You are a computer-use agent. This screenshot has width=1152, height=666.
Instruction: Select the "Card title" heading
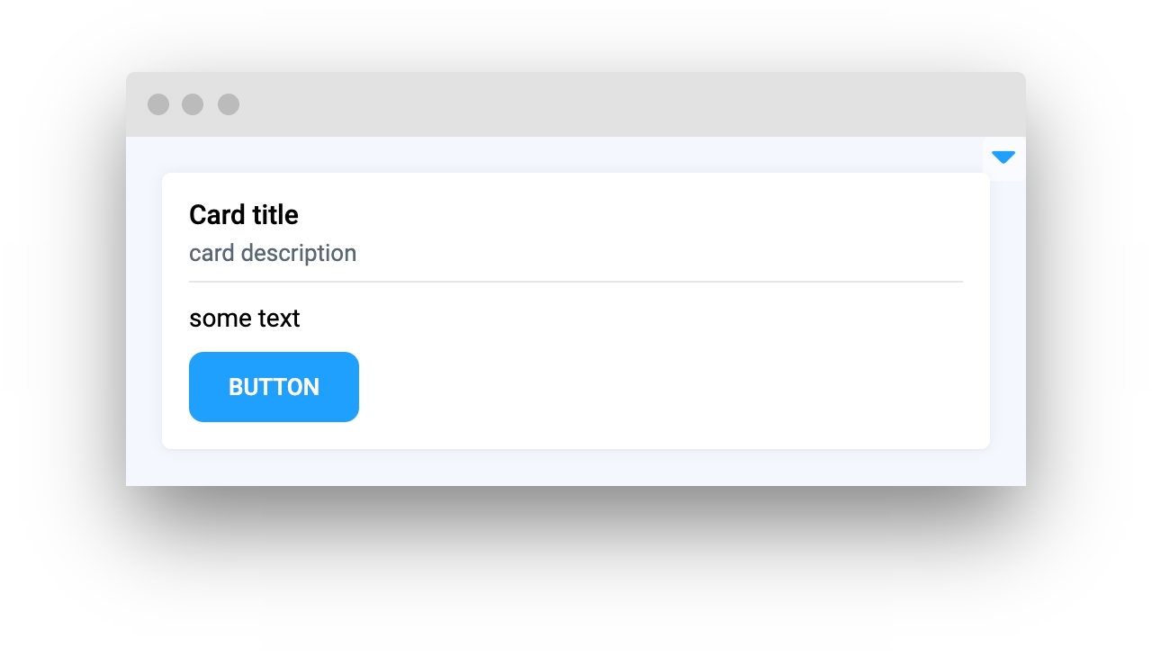(x=244, y=215)
